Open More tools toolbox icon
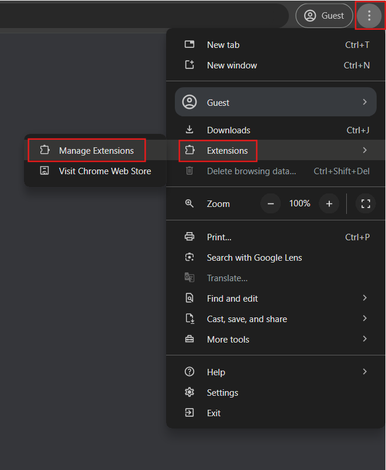 click(x=189, y=340)
